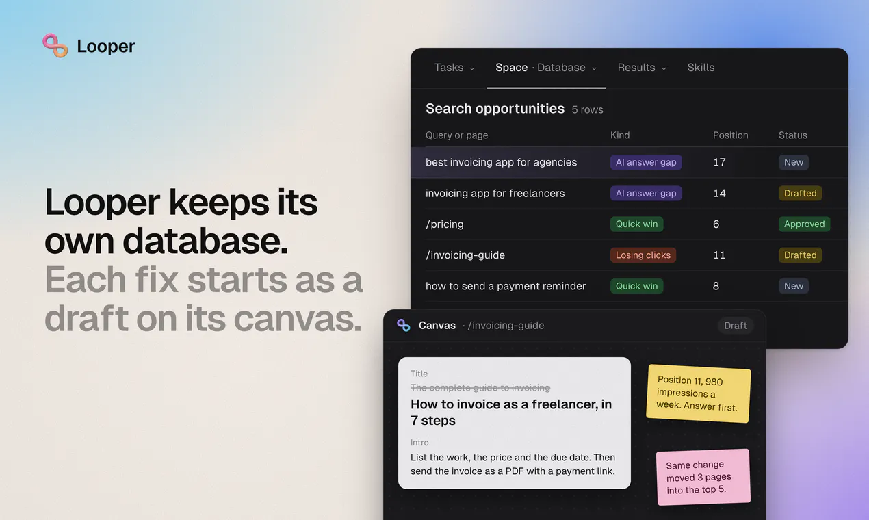Expand the Database tab chevron
This screenshot has height=520, width=869.
[594, 68]
